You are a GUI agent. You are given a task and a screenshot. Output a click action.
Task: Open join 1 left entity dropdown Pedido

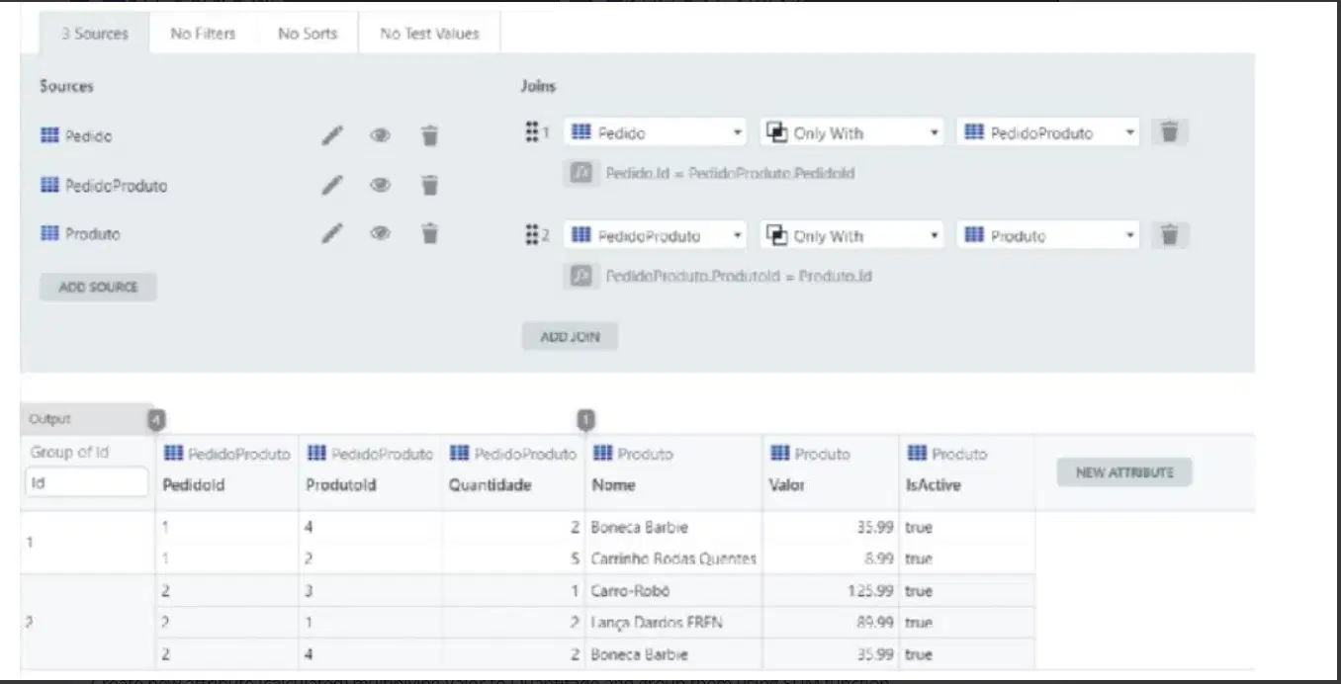(656, 132)
